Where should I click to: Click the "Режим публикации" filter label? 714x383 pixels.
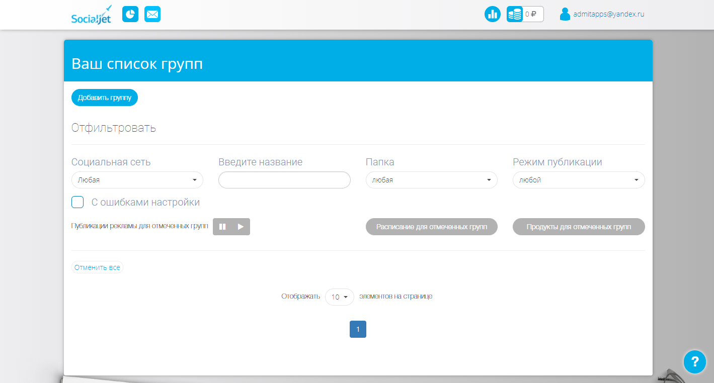558,162
